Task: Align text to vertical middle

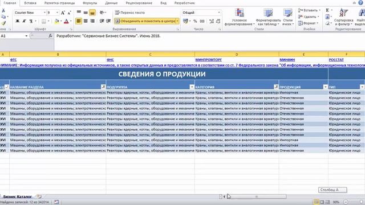Action: [86, 13]
